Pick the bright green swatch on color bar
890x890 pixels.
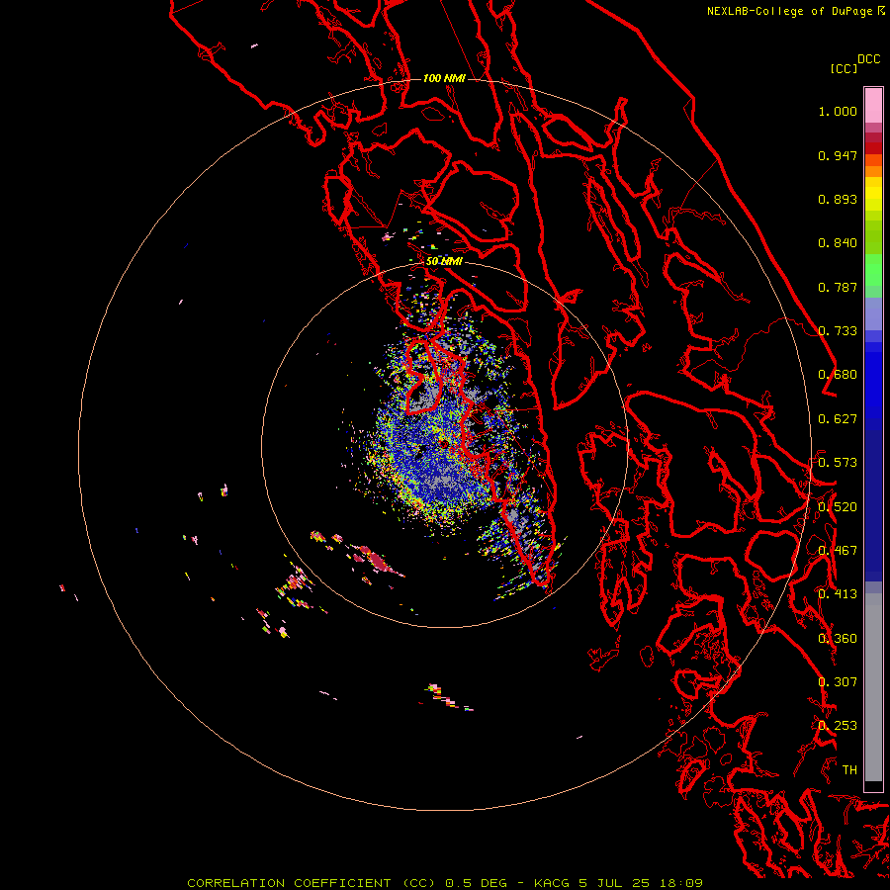873,270
